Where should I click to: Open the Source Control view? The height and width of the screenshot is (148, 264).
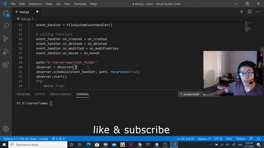(6, 39)
